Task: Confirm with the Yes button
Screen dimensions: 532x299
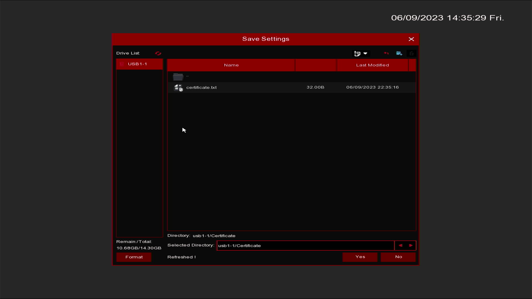Action: coord(360,257)
